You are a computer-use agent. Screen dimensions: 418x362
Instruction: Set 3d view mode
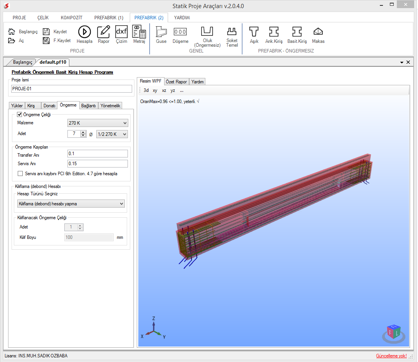[x=146, y=90]
